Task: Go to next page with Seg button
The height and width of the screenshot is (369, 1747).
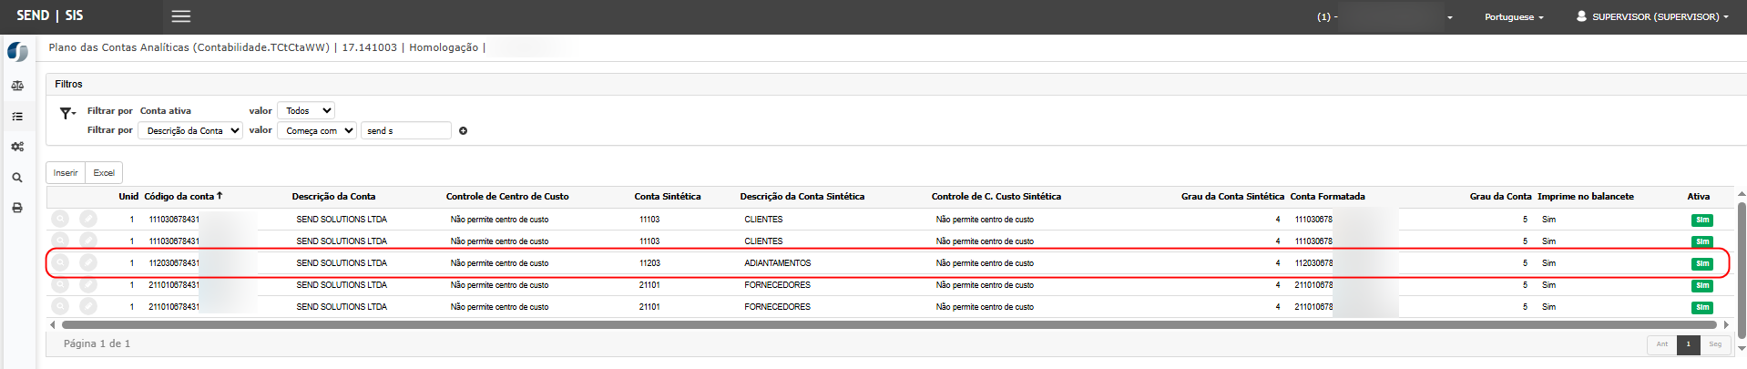Action: pos(1715,344)
